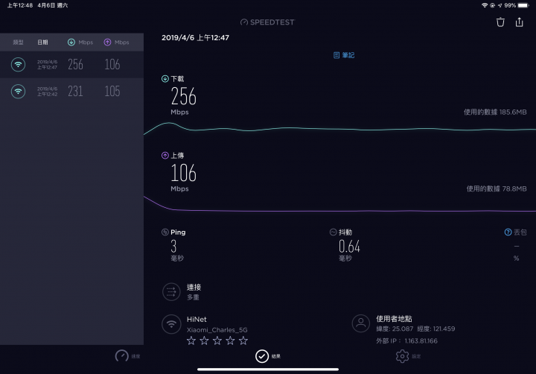Rate HiNet with the fifth star

[x=243, y=340]
